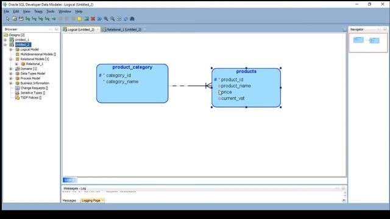The width and height of the screenshot is (390, 219).
Task: Expand the Logical Model node
Action: point(11,49)
